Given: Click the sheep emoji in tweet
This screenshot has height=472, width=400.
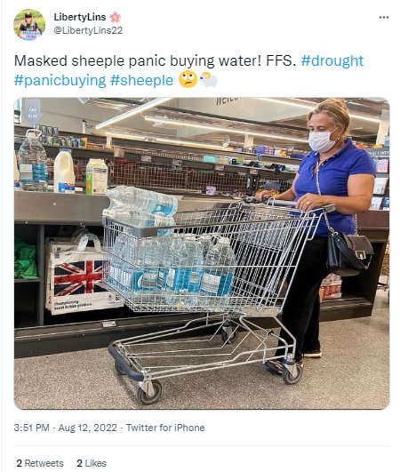Looking at the screenshot, I should [209, 80].
